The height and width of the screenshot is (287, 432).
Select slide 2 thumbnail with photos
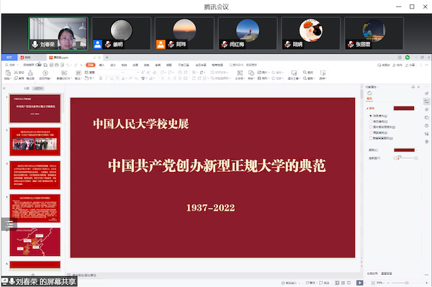[35, 142]
